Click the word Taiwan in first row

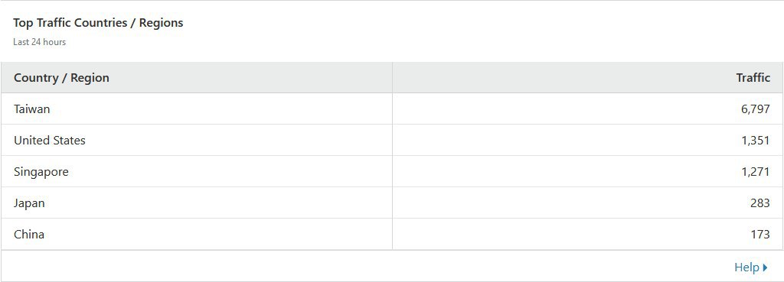tap(32, 109)
